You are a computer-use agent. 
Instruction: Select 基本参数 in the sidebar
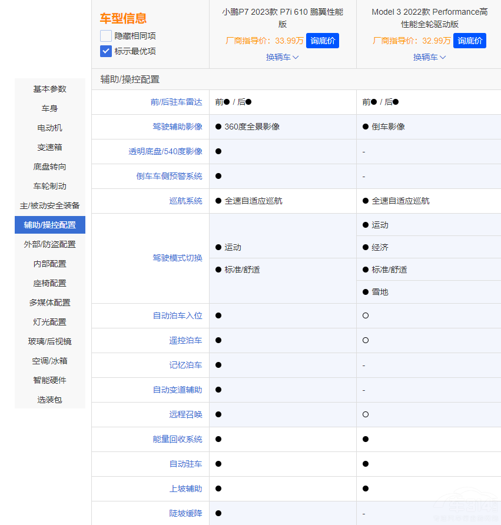point(50,89)
